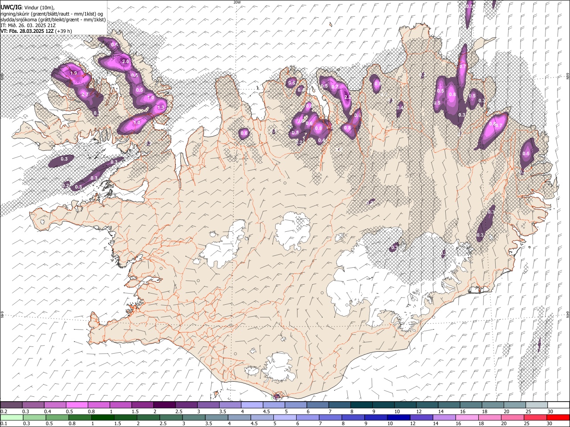Pick the light green bottom-row swatch starting at 0.1
570x427 pixels.
tap(12, 417)
